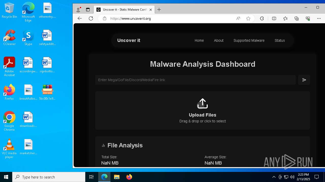Refresh the current page
This screenshot has height=182, width=325.
pyautogui.click(x=91, y=18)
